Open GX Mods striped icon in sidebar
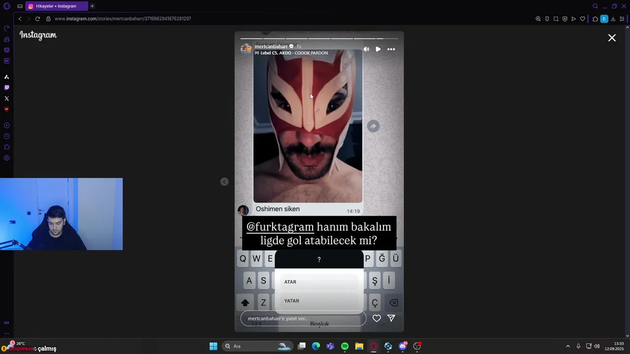 (6, 50)
